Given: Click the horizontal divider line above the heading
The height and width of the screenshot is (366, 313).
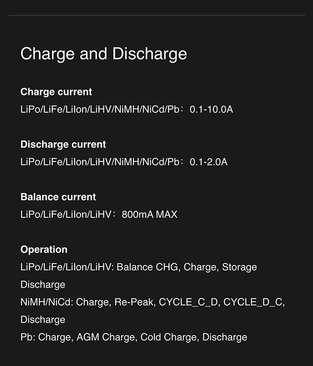Looking at the screenshot, I should pos(156,15).
